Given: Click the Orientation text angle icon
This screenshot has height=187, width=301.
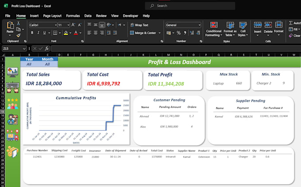Looking at the screenshot, I should point(109,25).
